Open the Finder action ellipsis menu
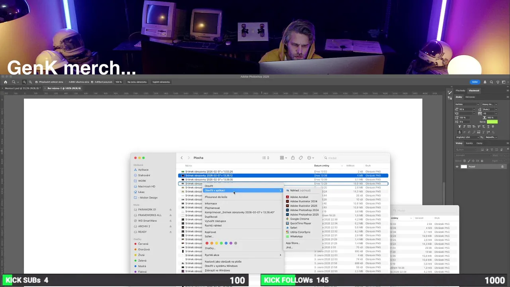 310,158
